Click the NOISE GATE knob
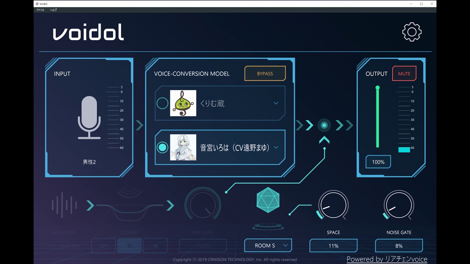 click(x=399, y=205)
